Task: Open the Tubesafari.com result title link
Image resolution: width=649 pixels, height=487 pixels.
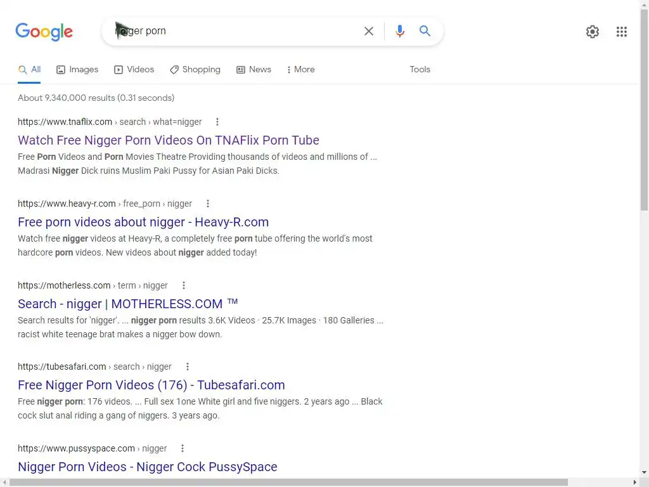Action: click(x=151, y=385)
